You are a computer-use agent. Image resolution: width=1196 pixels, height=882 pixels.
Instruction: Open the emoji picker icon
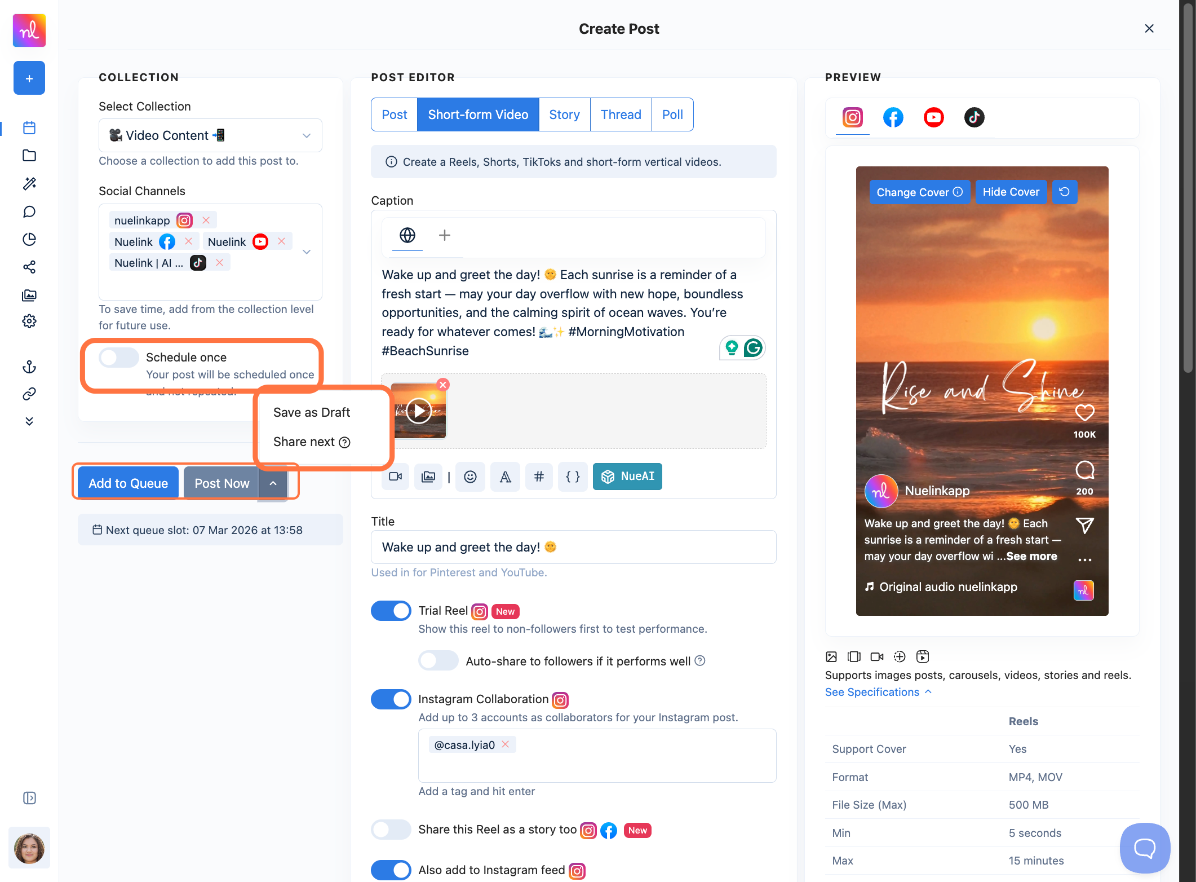[470, 477]
